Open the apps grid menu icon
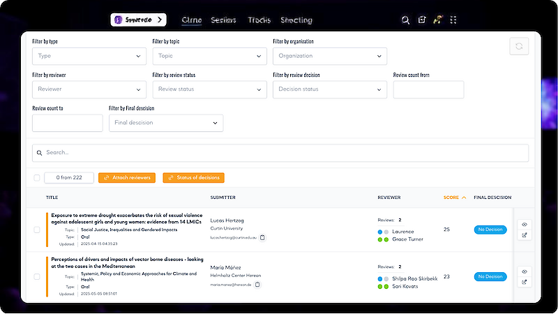 coord(454,20)
